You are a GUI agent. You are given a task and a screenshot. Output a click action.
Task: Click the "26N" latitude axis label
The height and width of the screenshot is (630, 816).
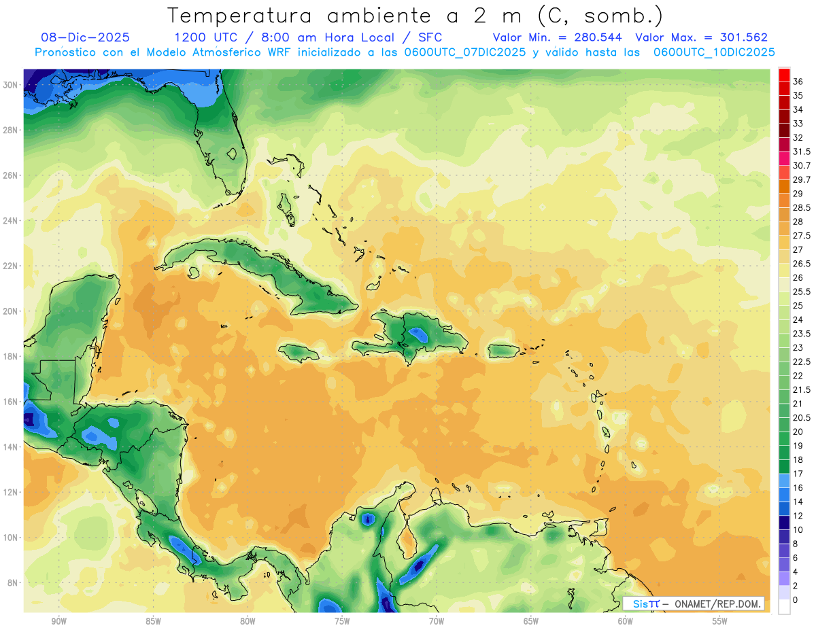tap(11, 175)
